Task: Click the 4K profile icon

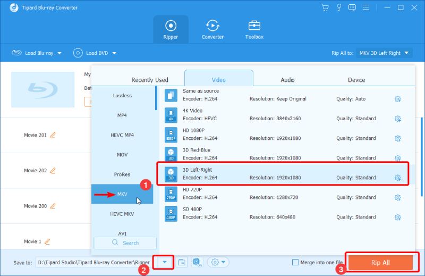Action: click(x=171, y=115)
